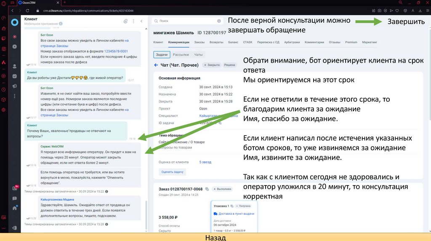Select the Ozon.CRM browser tab

(x=38, y=3)
